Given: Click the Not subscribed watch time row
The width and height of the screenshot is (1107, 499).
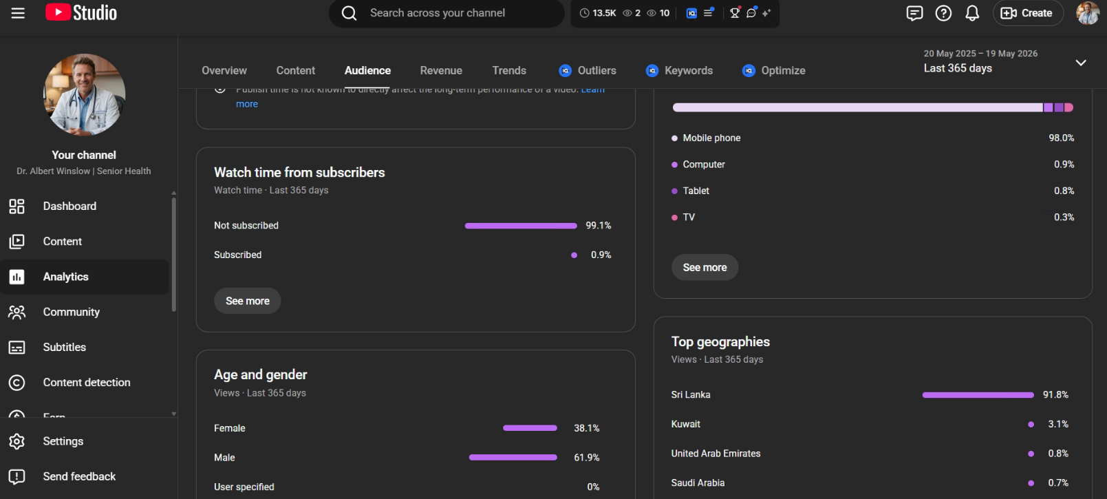Looking at the screenshot, I should tap(413, 225).
